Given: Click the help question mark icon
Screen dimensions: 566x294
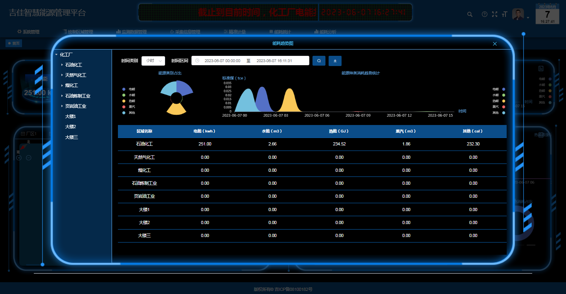Looking at the screenshot, I should pos(485,15).
